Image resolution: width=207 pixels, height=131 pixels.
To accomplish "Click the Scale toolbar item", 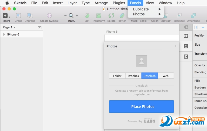I will 143,21.
